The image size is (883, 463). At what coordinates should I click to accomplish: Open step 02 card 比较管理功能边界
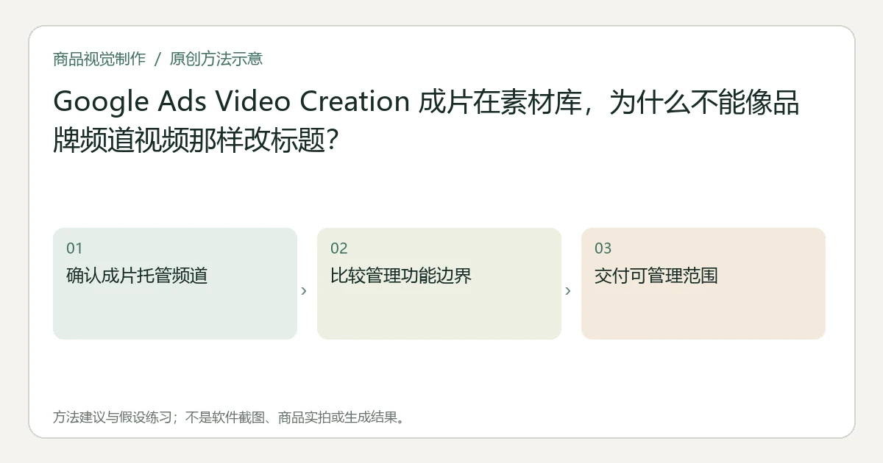tap(439, 284)
